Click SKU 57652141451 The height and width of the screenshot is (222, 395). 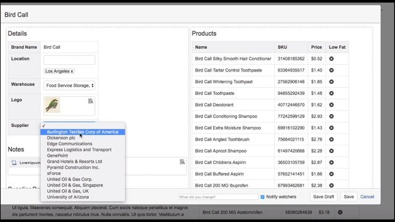(x=291, y=174)
